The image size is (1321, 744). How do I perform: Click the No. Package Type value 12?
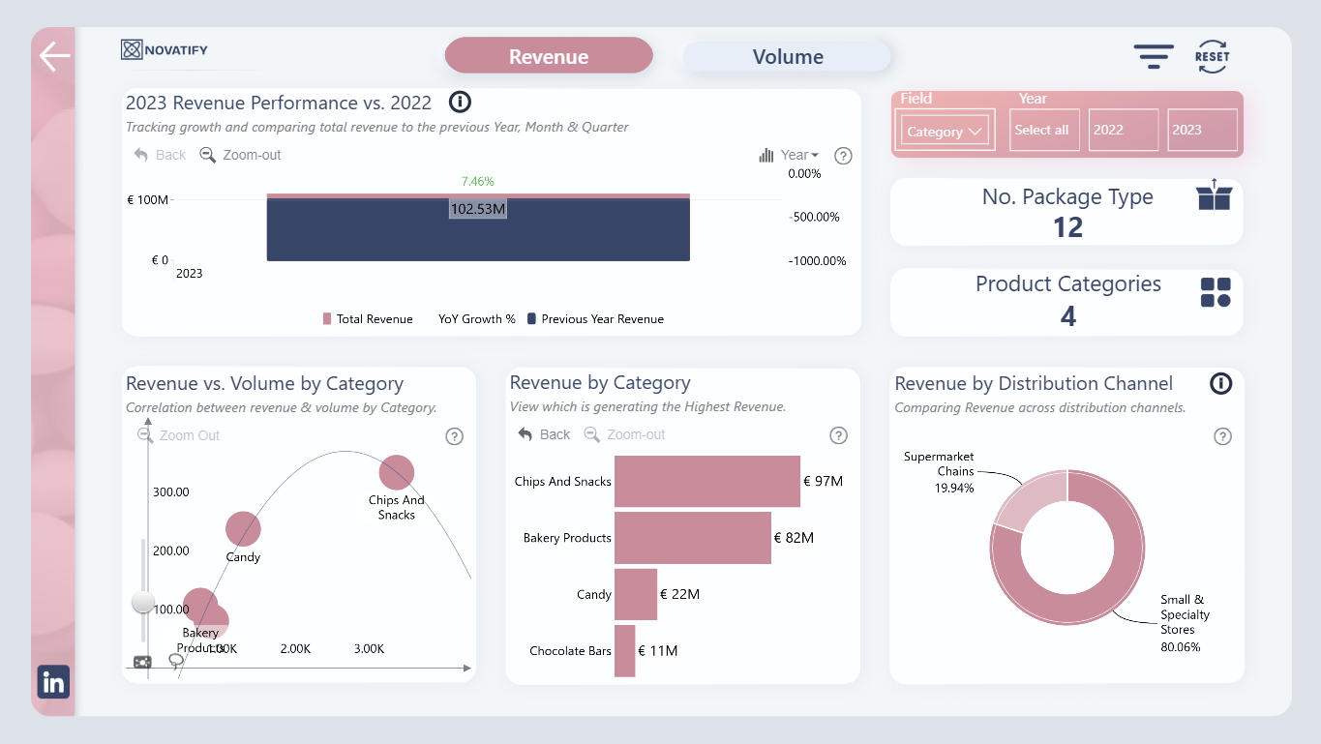point(1067,227)
